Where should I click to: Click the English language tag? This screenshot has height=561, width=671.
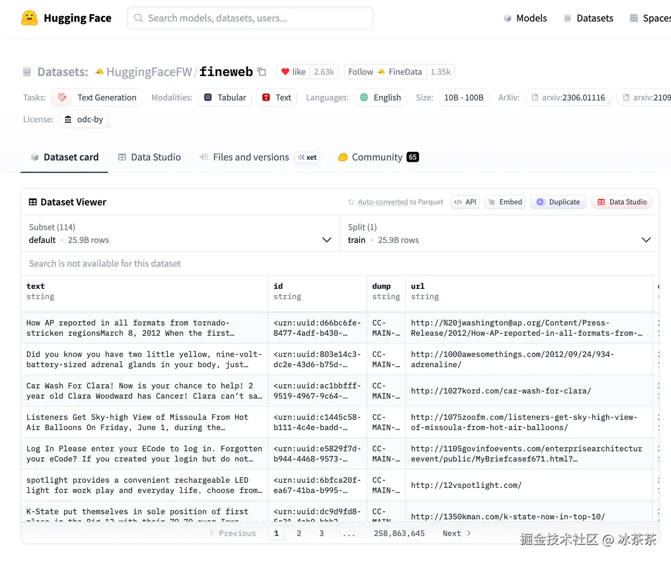click(381, 97)
